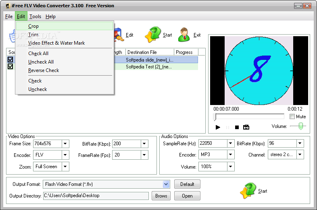Click the Output Directory path field

pyautogui.click(x=96, y=196)
